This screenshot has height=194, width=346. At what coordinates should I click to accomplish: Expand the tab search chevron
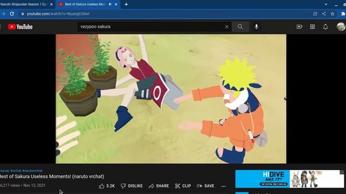(325, 4)
